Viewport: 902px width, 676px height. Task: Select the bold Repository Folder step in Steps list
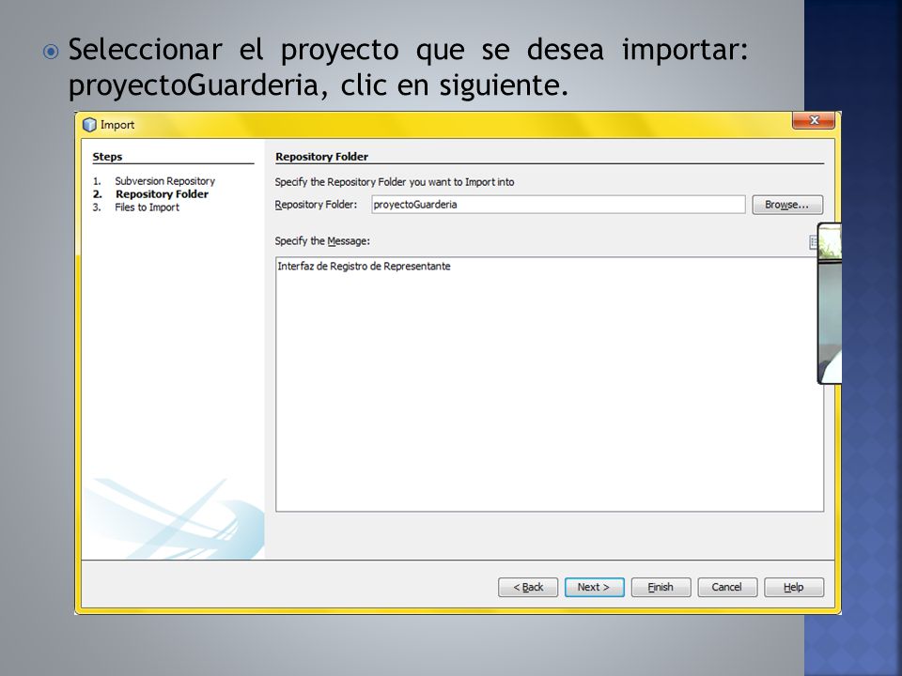(x=162, y=194)
